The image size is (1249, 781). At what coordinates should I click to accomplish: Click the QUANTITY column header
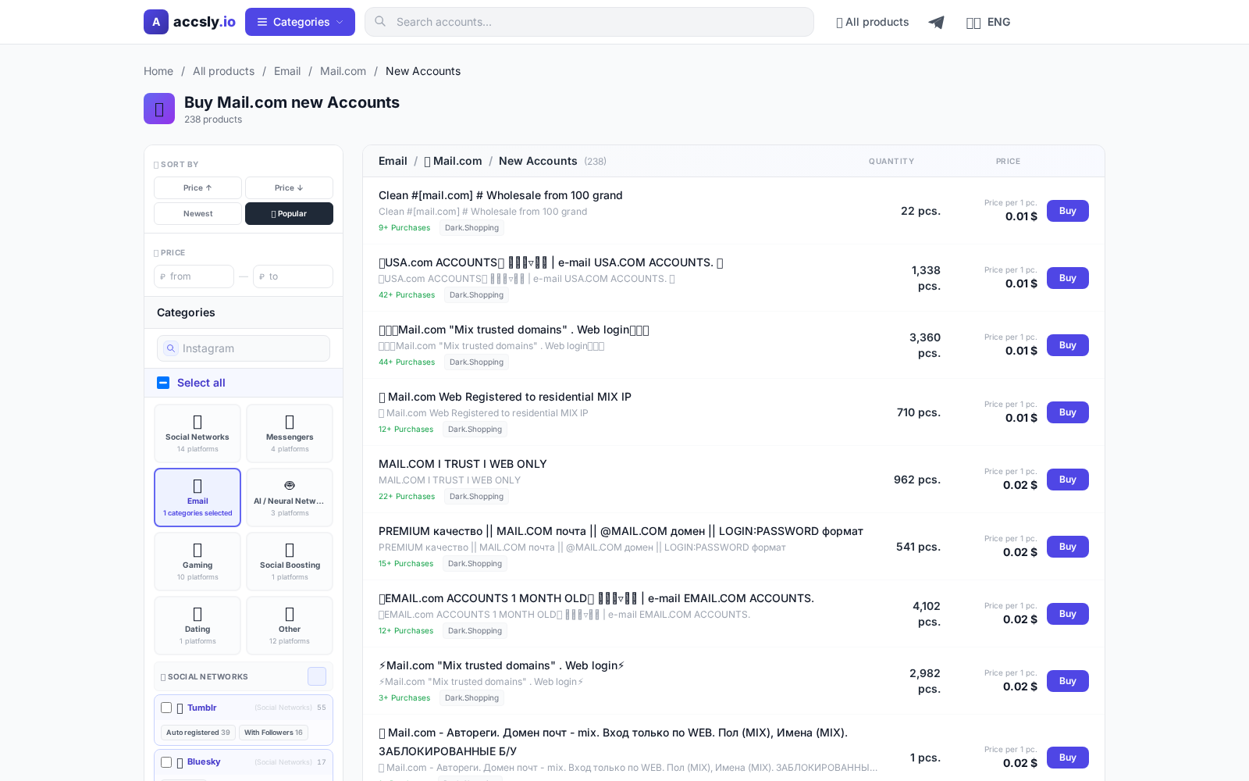[x=891, y=162]
